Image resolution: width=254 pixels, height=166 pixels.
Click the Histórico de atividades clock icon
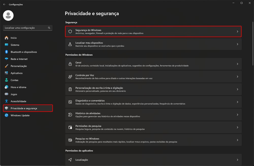70,115
